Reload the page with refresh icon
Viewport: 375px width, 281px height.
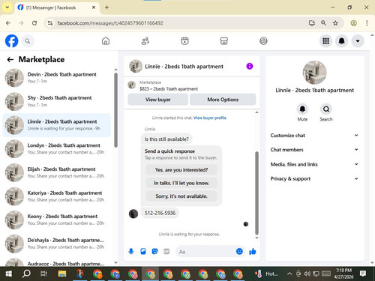point(34,23)
